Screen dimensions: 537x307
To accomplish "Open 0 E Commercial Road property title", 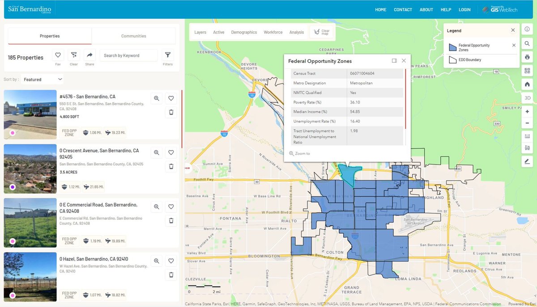I will click(98, 208).
